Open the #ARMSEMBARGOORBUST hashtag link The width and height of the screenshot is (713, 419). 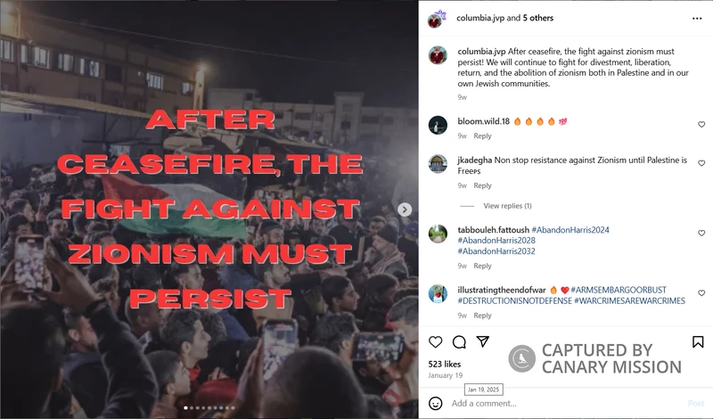click(x=619, y=290)
